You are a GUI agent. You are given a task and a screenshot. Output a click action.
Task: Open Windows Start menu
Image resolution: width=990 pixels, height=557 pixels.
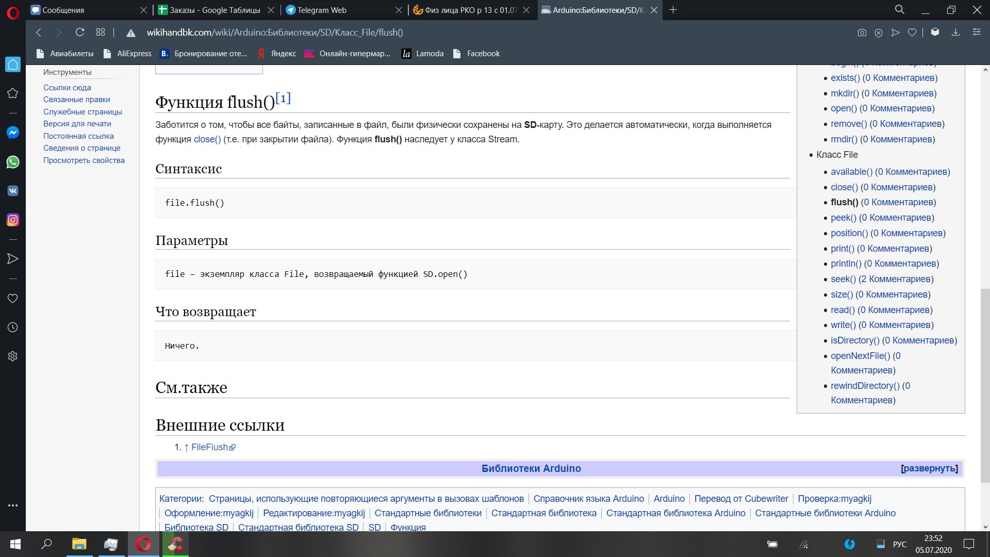point(15,544)
